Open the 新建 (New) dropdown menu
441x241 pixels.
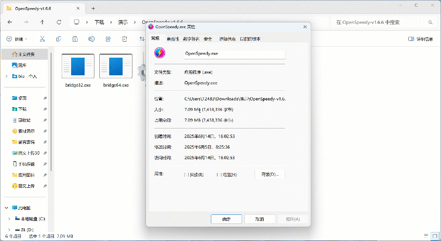pyautogui.click(x=17, y=39)
